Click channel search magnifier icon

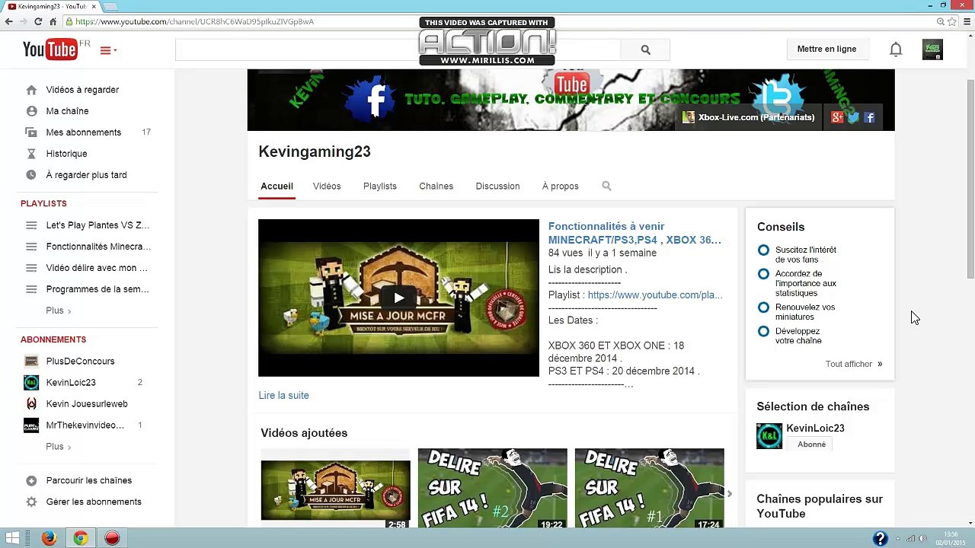[606, 186]
